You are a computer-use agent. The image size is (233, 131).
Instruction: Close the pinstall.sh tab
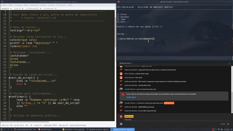point(11,8)
